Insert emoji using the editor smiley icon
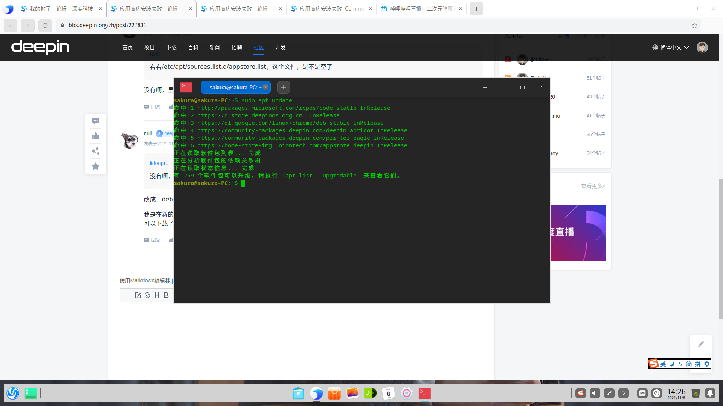The height and width of the screenshot is (406, 723). (x=148, y=295)
